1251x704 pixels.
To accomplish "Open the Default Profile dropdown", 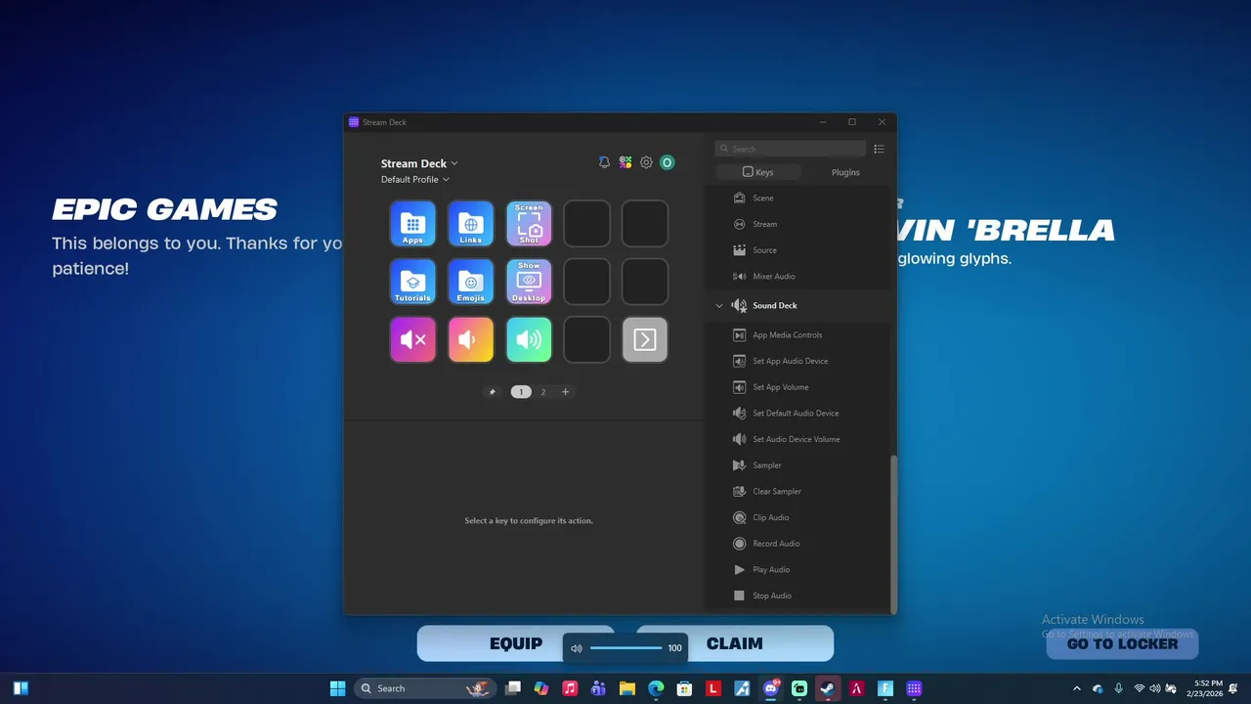I will pyautogui.click(x=415, y=180).
